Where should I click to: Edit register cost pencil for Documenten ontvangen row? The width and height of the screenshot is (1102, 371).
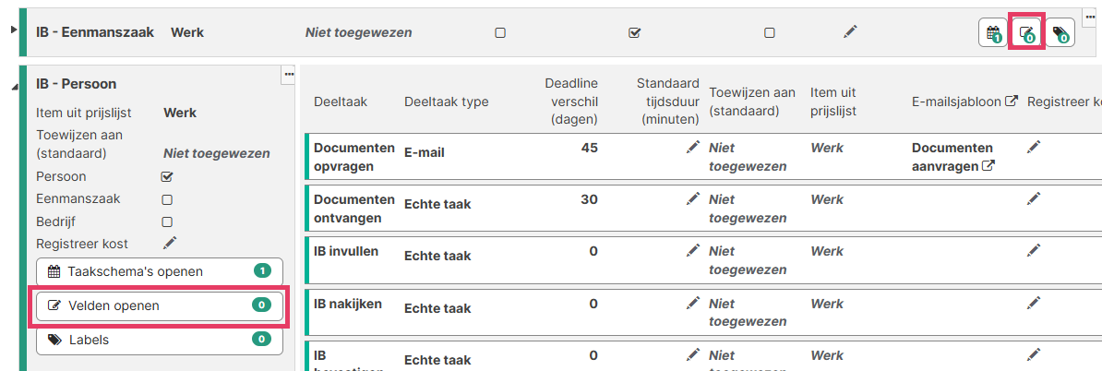coord(1034,198)
